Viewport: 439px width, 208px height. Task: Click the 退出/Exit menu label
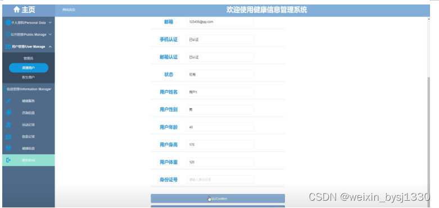29,160
